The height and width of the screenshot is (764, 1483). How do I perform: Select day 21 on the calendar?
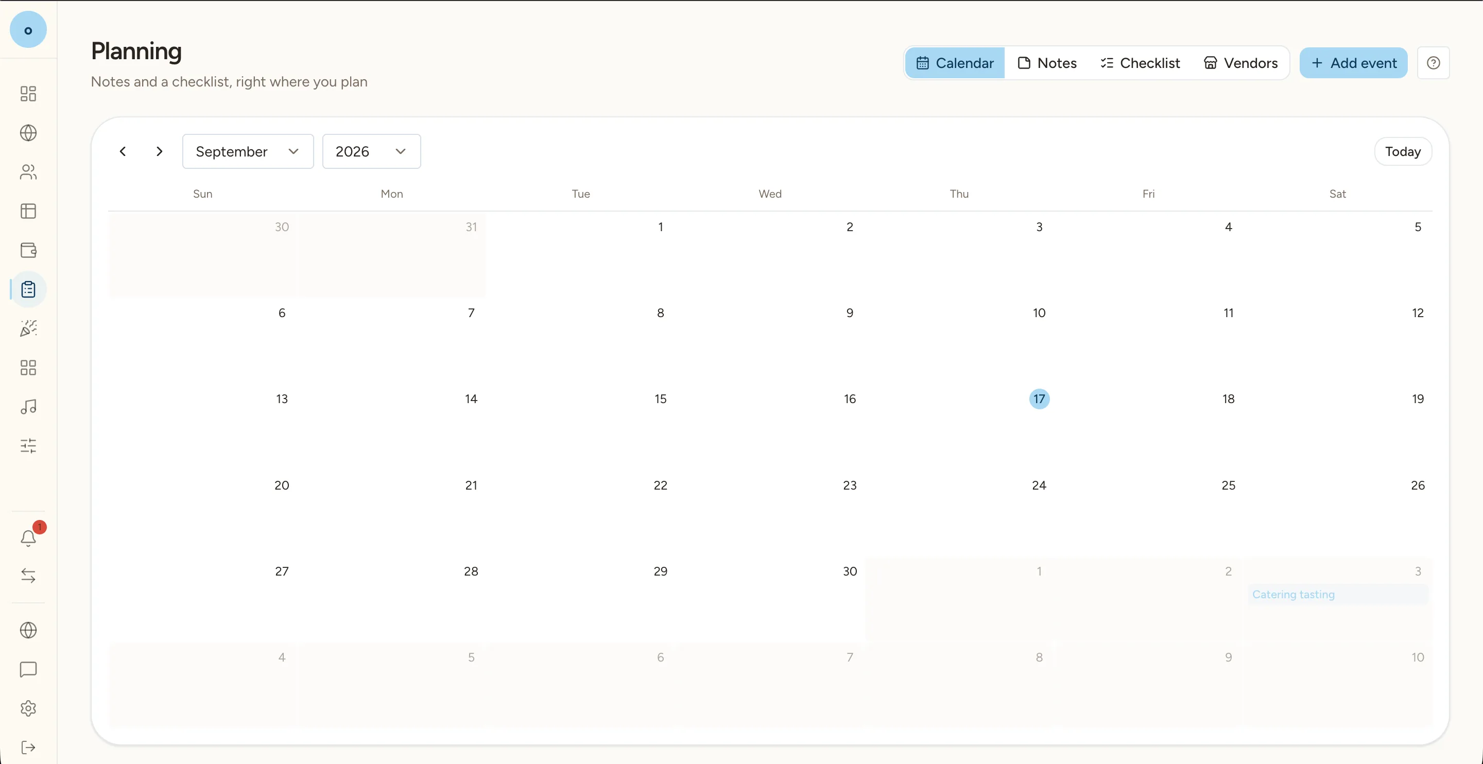471,485
